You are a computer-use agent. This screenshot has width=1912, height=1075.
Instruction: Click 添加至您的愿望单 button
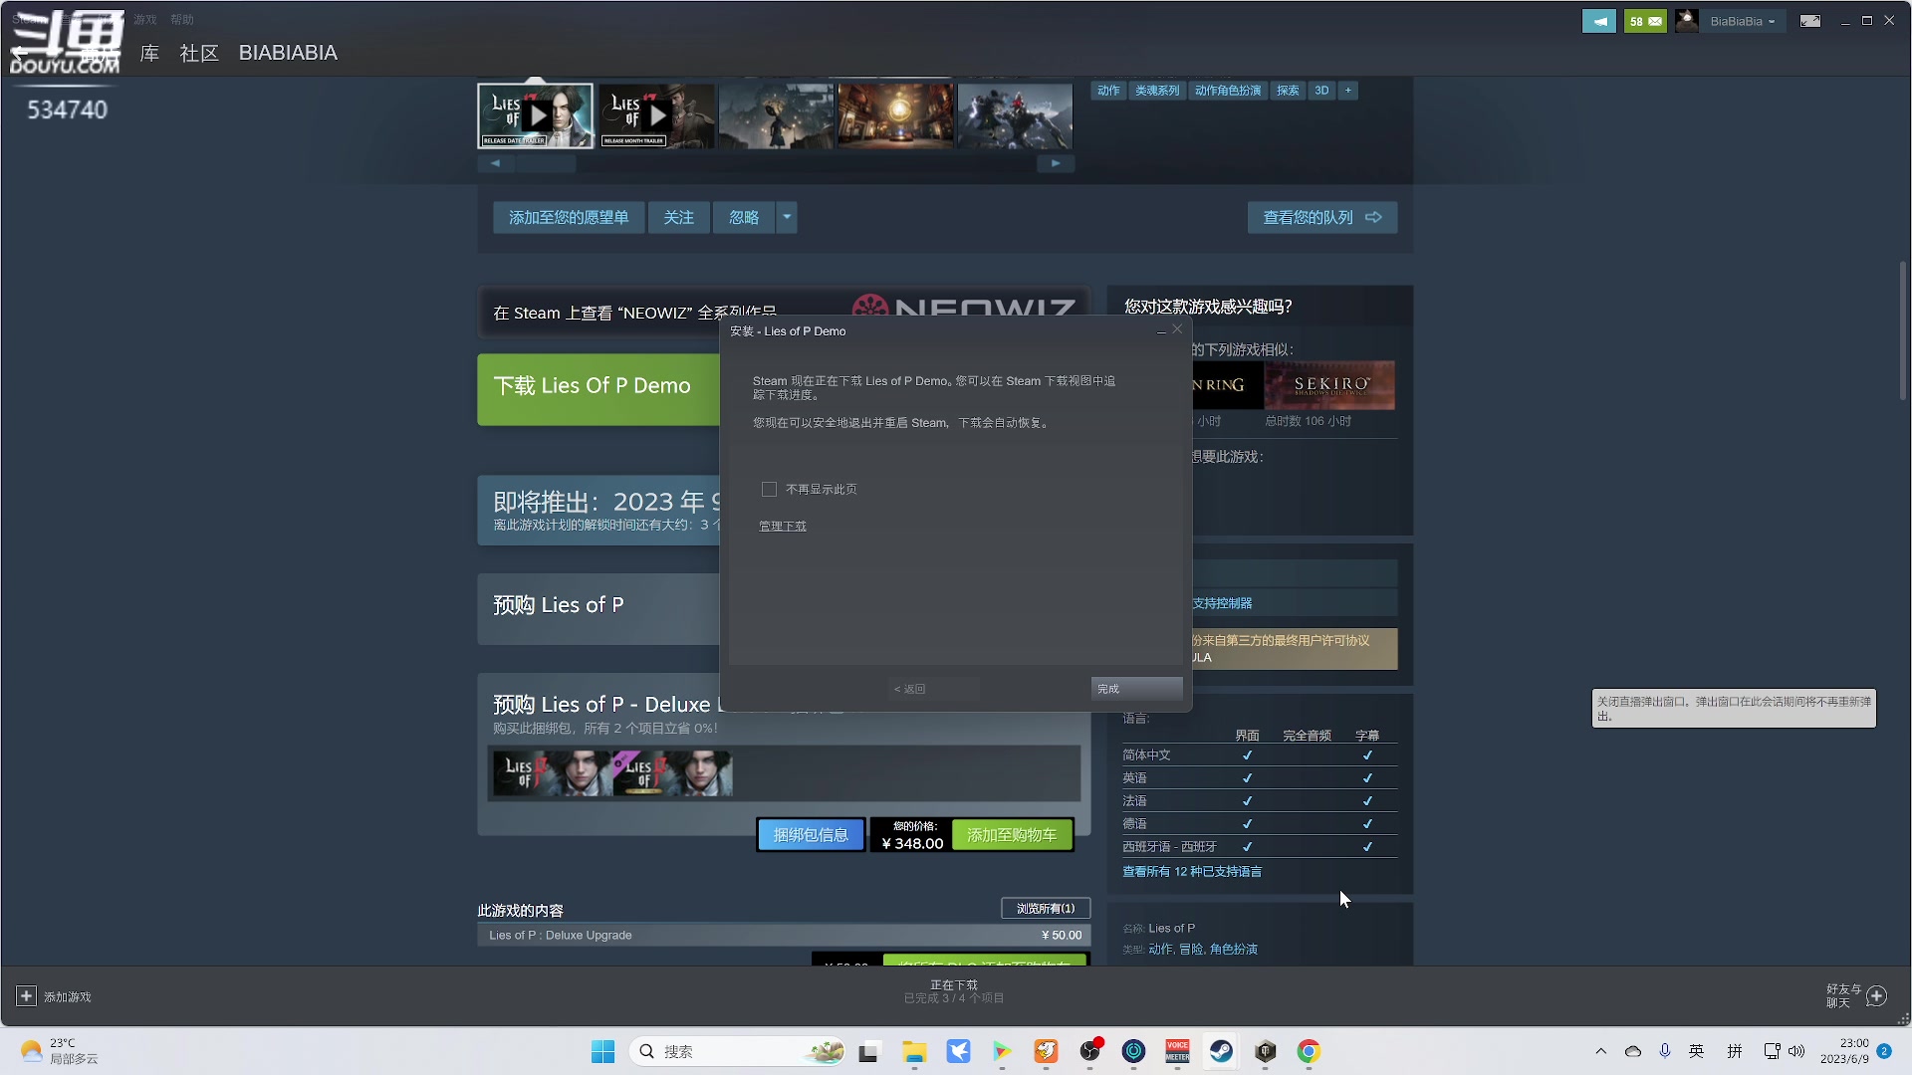pos(569,217)
